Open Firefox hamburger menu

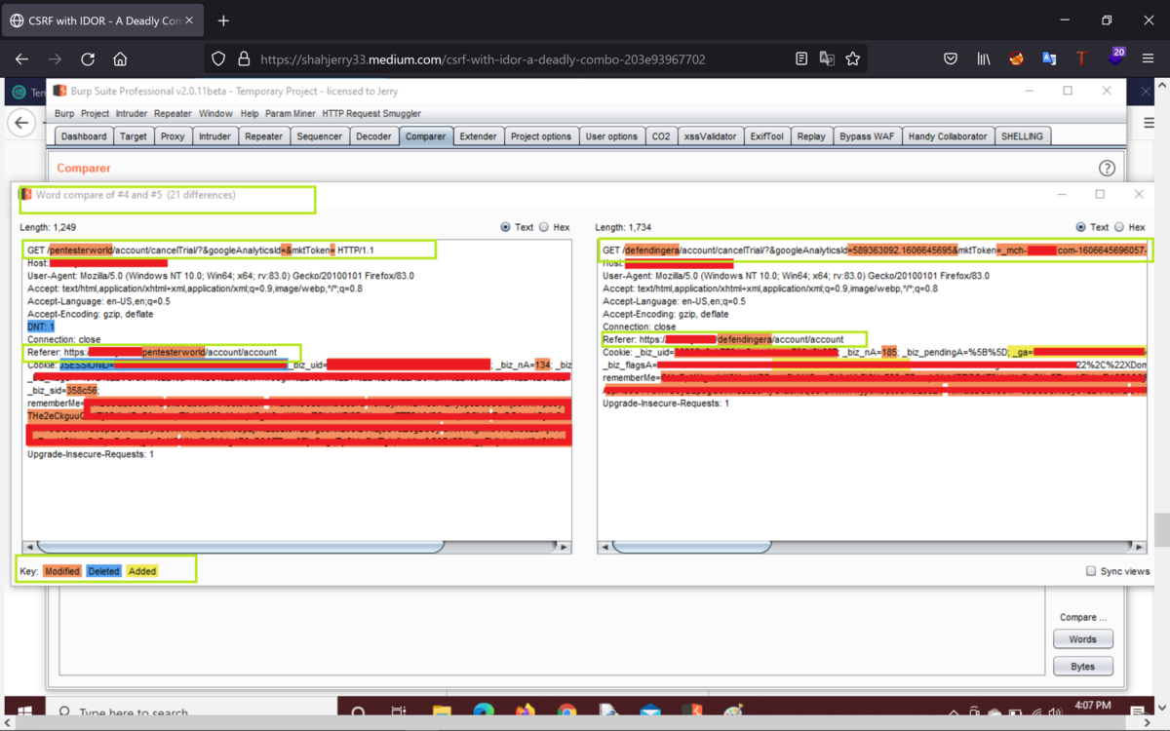point(1149,59)
